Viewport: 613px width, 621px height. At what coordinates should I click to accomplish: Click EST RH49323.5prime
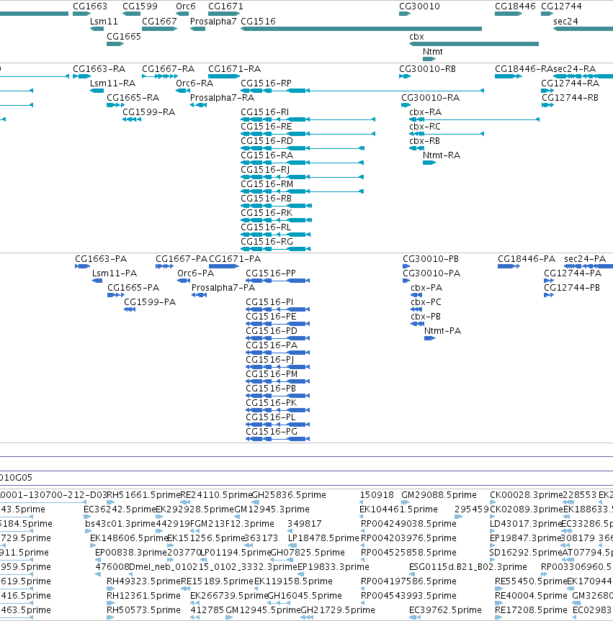point(144,581)
